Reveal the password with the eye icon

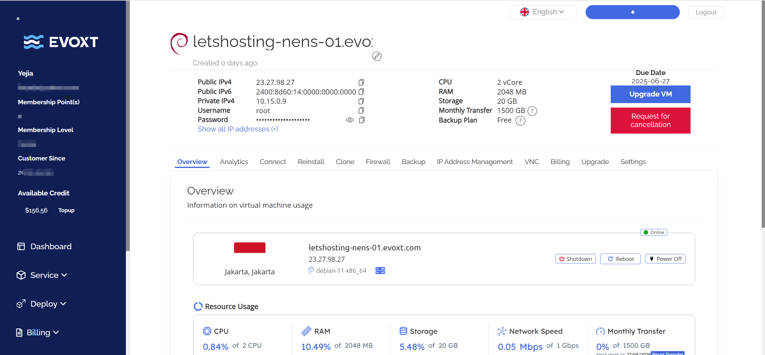350,120
